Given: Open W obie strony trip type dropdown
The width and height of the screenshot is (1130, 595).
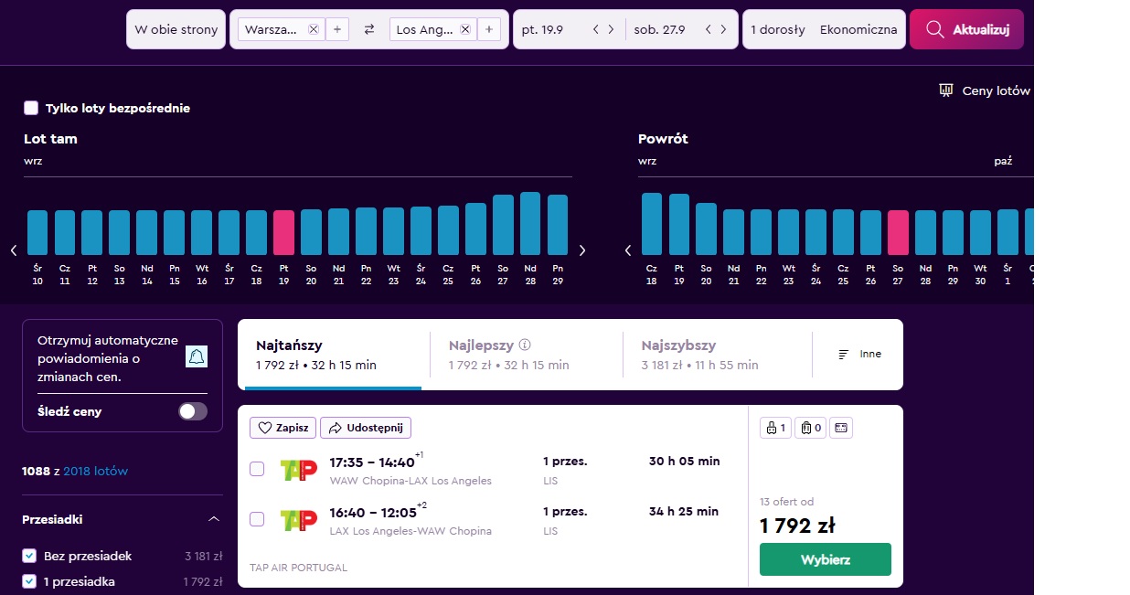Looking at the screenshot, I should pos(176,29).
